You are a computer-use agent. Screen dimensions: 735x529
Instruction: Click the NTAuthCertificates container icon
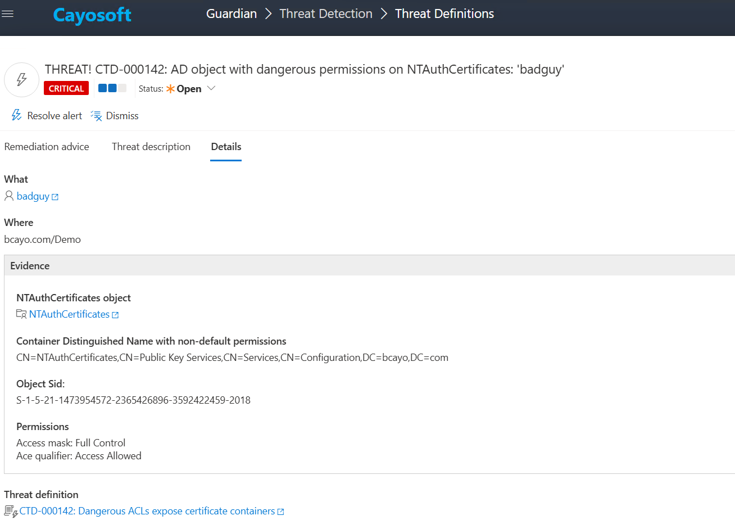[x=21, y=314]
